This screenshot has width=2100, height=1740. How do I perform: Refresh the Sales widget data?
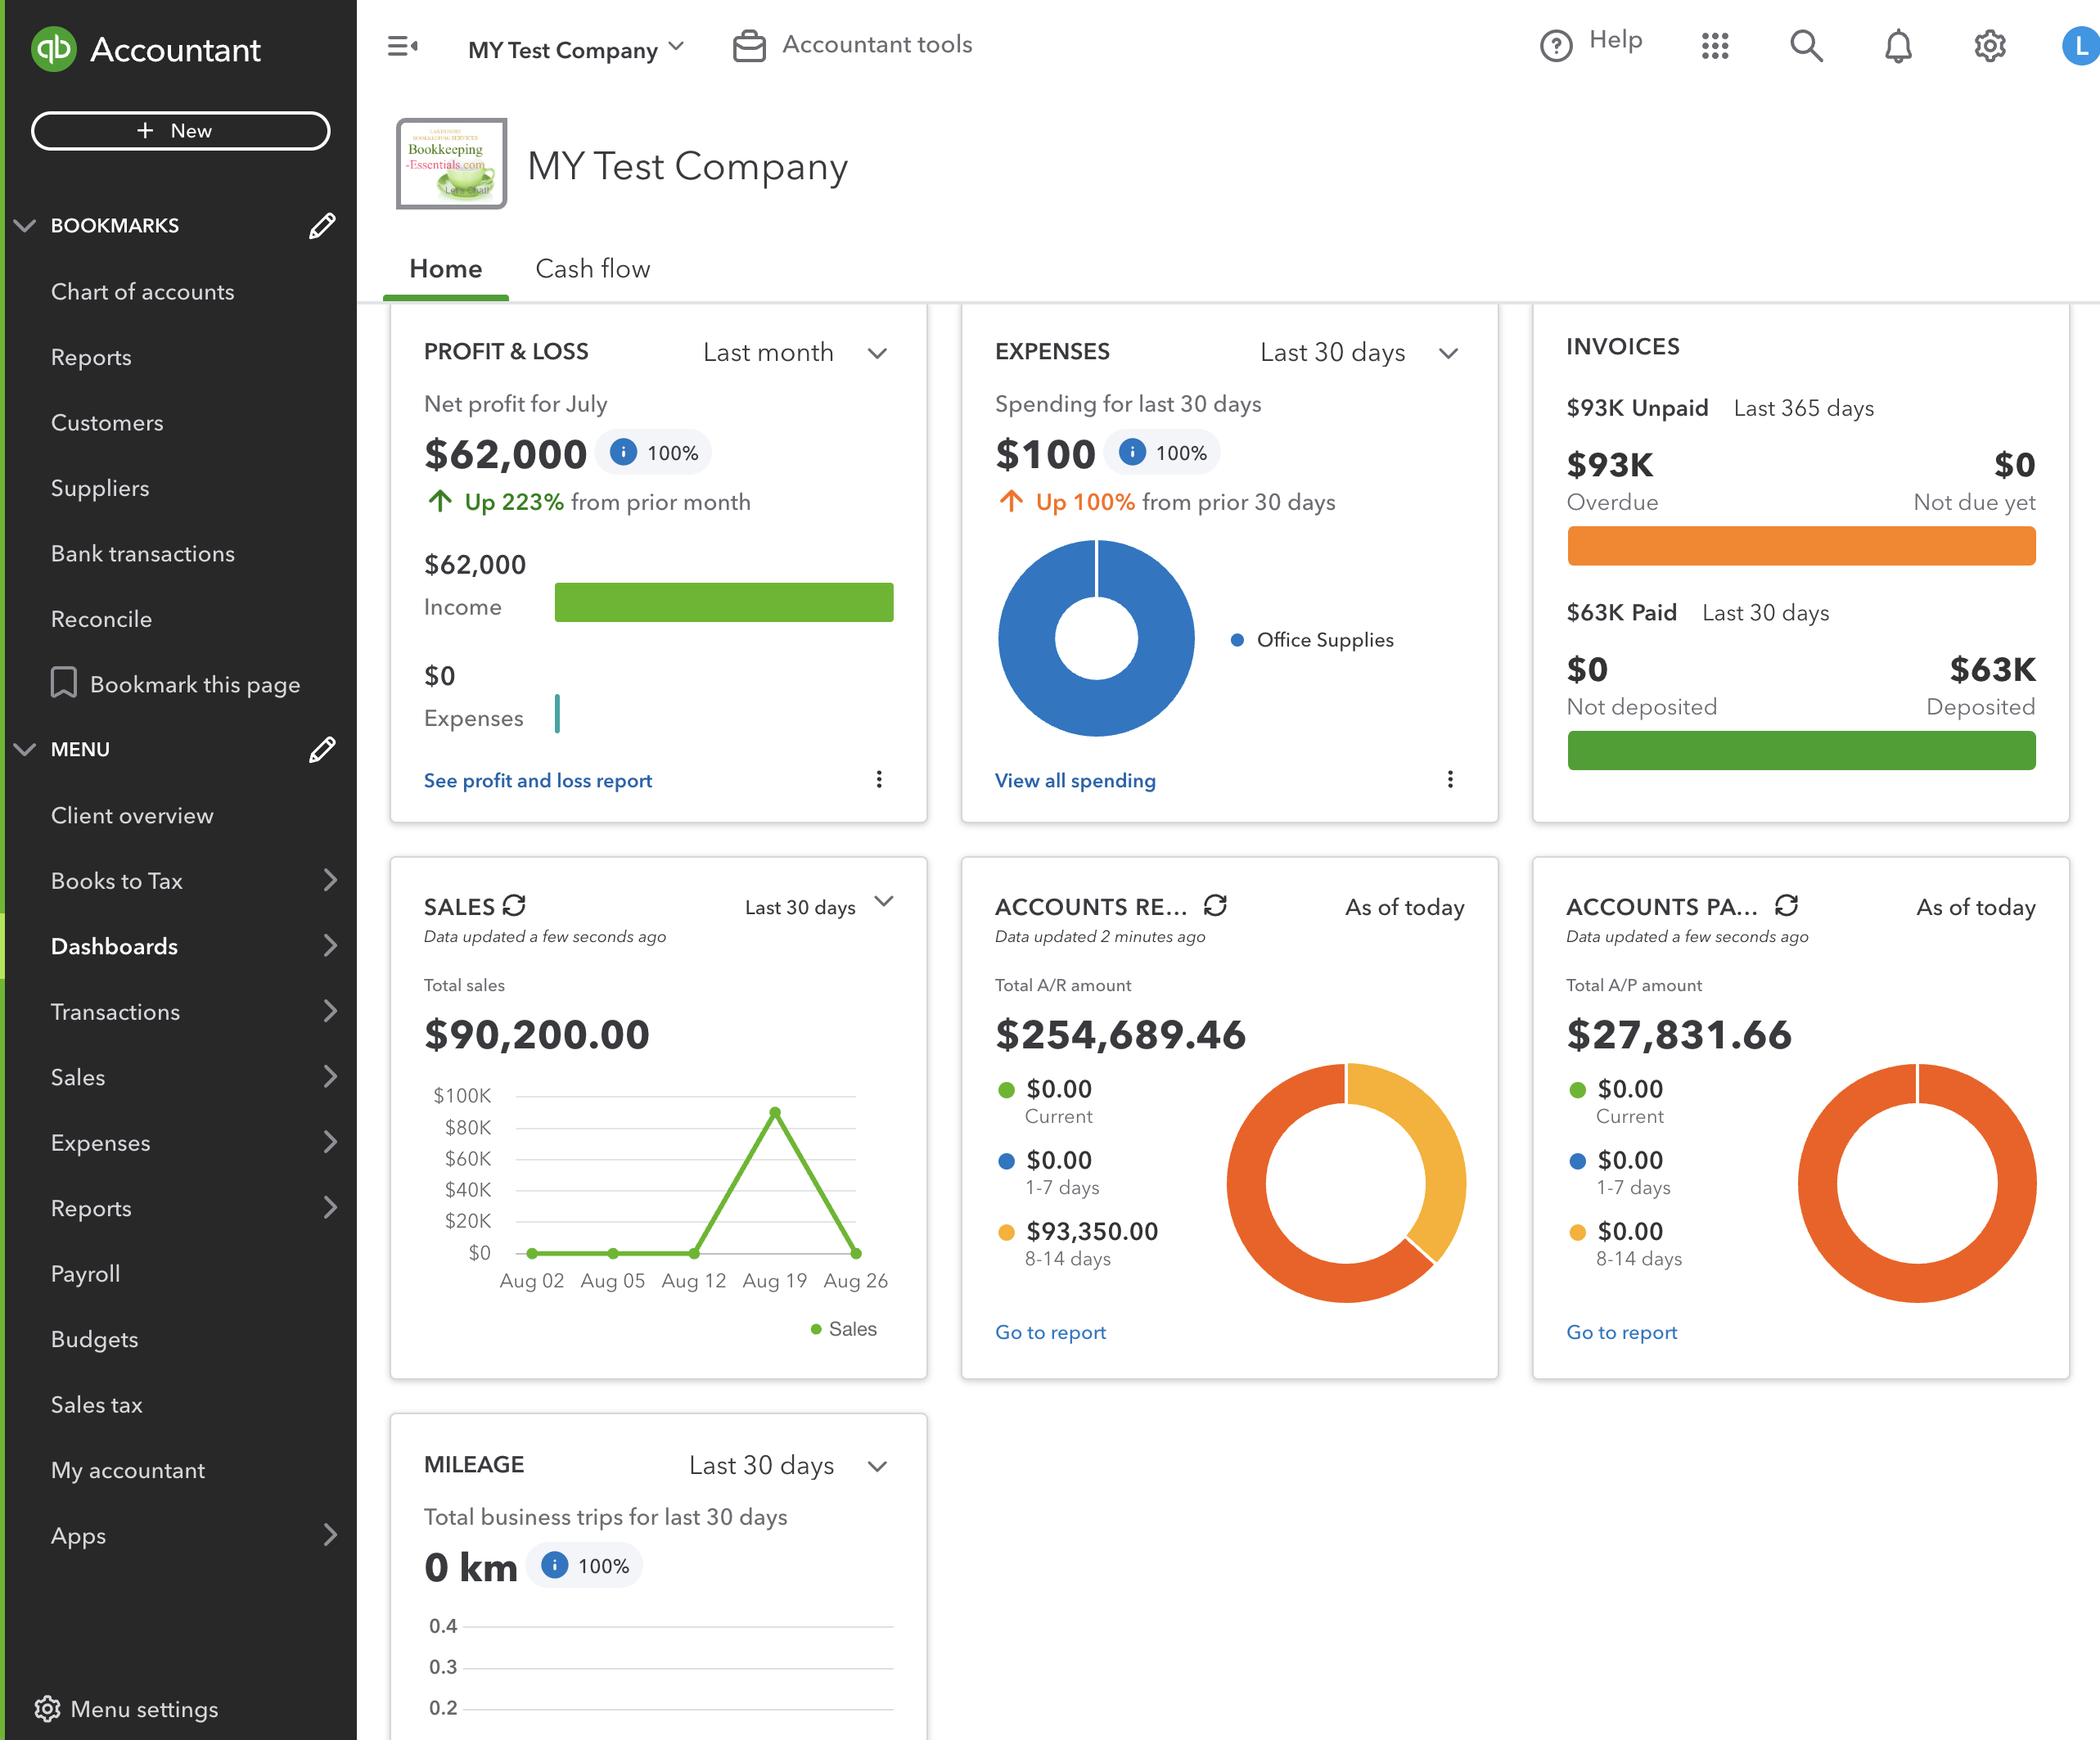514,905
